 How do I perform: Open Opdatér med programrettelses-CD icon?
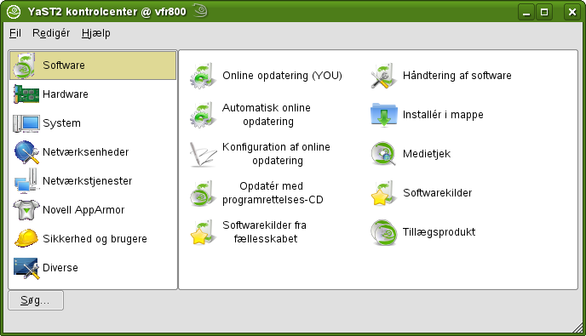pyautogui.click(x=203, y=193)
